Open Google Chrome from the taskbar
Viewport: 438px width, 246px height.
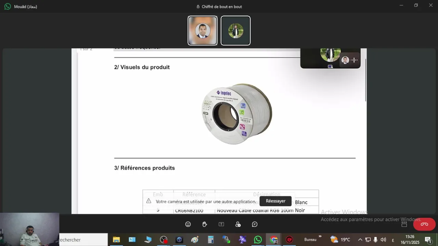[274, 240]
